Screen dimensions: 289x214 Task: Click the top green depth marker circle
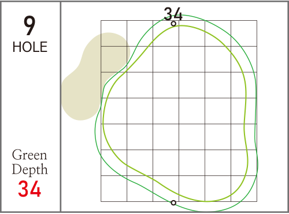tap(173, 24)
